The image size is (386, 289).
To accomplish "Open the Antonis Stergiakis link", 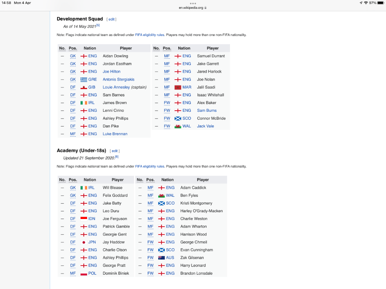I will point(118,79).
